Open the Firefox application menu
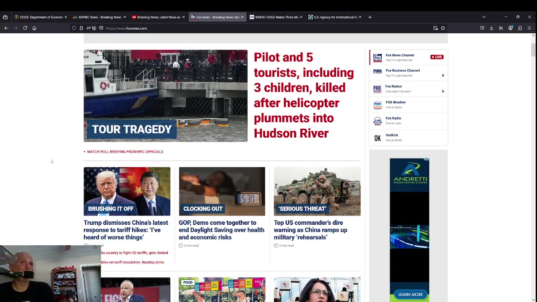537x302 pixels. [x=529, y=28]
